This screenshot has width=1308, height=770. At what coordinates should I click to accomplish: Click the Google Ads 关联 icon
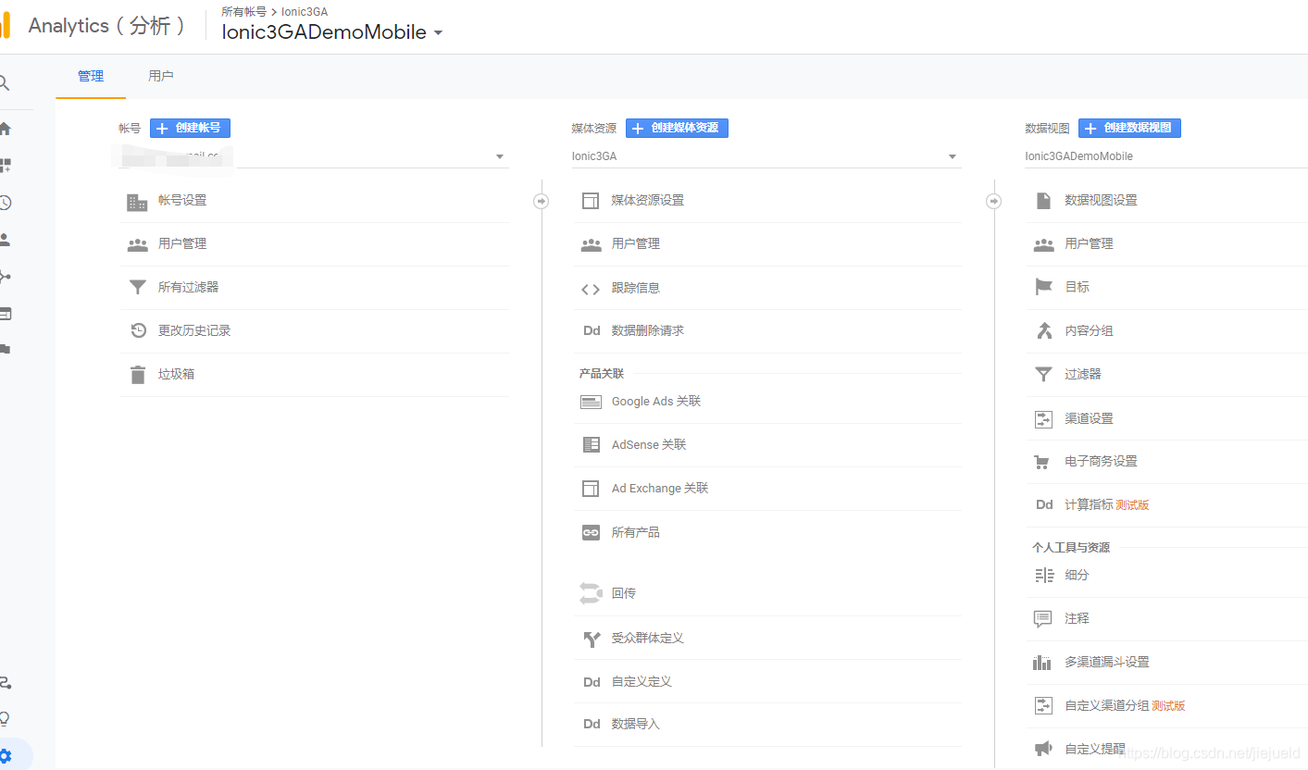point(591,402)
